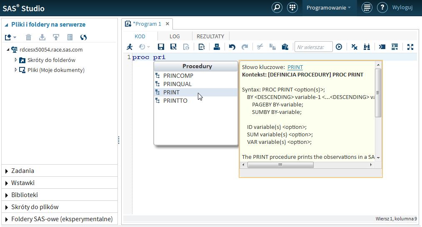
Task: Collapse Pliki i foldery na serwerze panel
Action: coord(7,25)
